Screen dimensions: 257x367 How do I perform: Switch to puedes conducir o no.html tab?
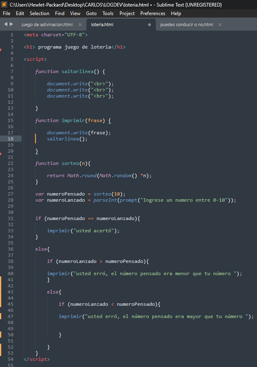coord(186,25)
